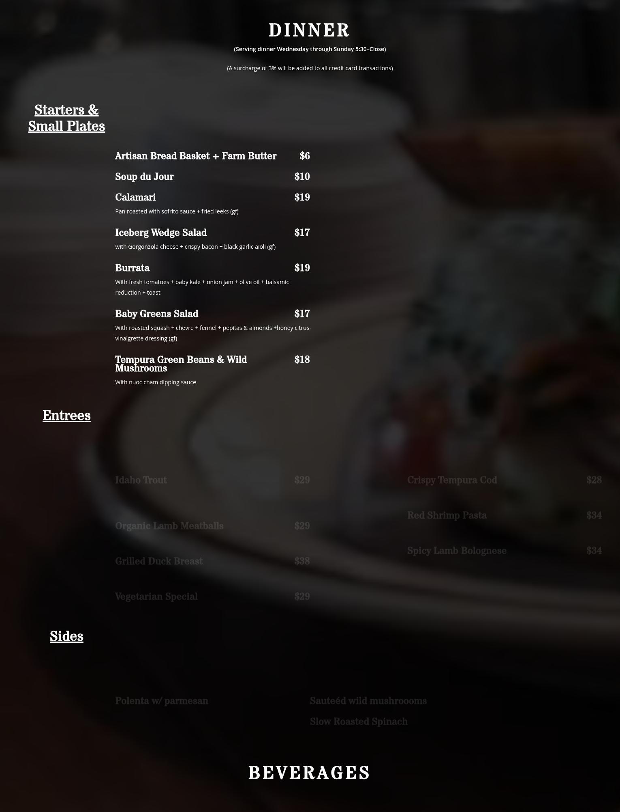Click the Vegetarian Special entree
Image resolution: width=620 pixels, height=812 pixels.
click(156, 597)
